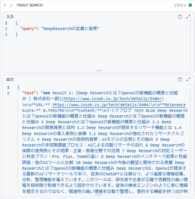
Task: Click the 入力 panel label
Action: (10, 16)
